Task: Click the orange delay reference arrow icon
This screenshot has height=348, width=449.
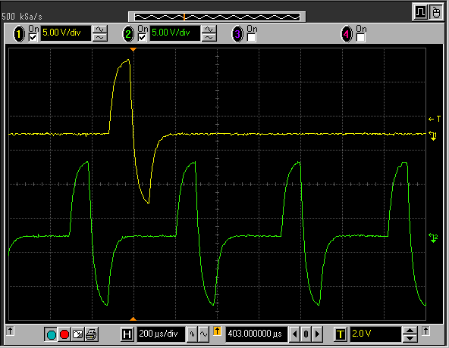Action: pos(217,331)
